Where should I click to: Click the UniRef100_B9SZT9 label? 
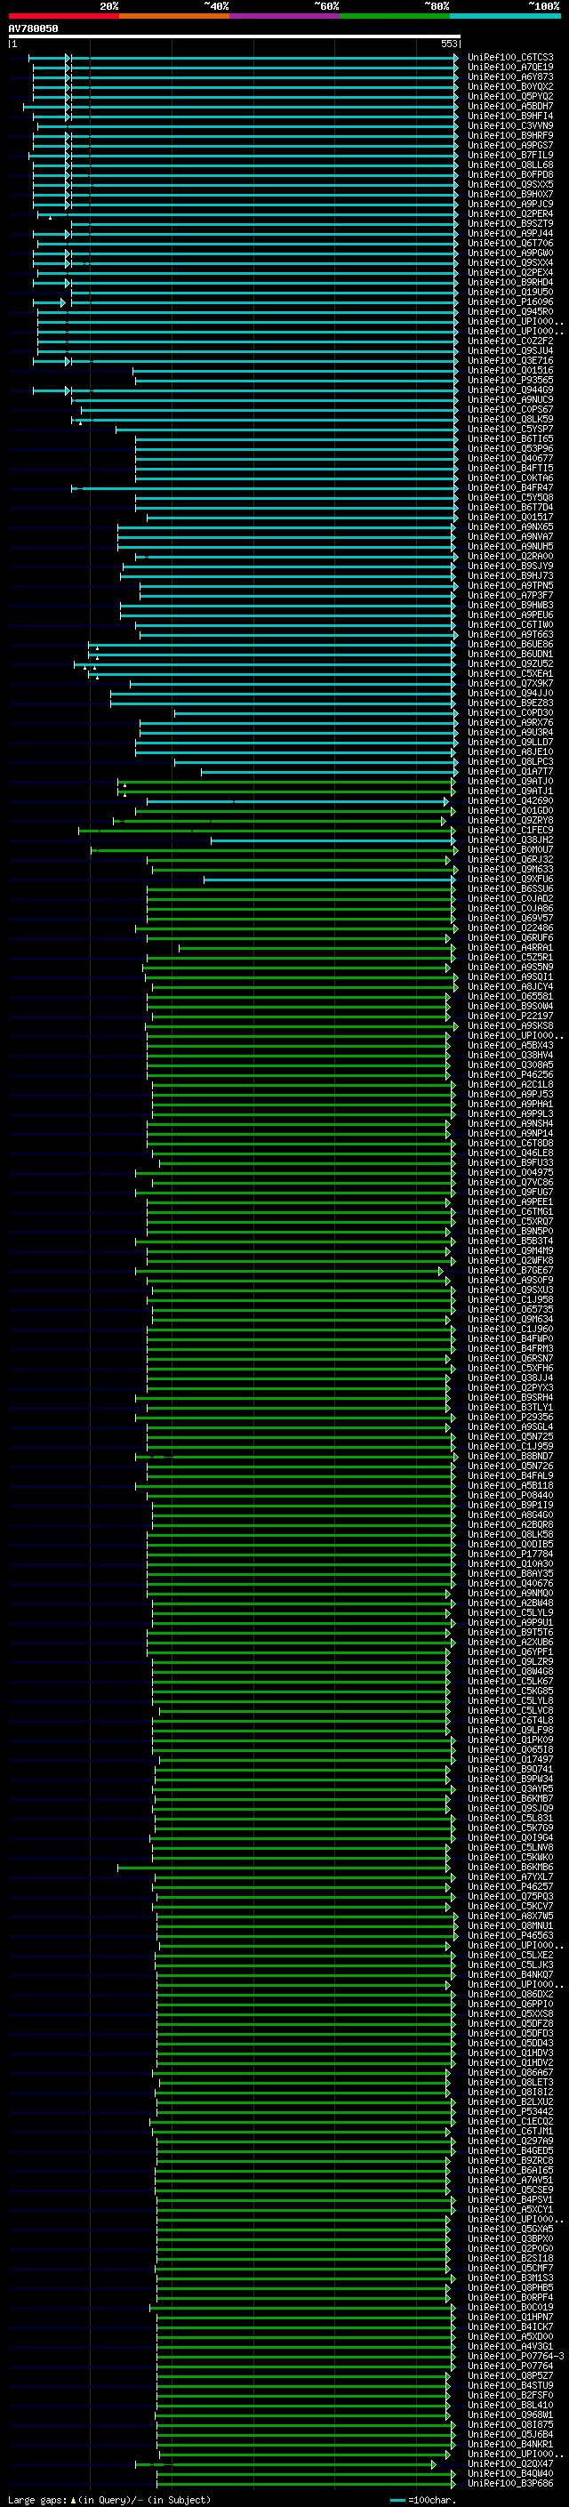point(510,223)
